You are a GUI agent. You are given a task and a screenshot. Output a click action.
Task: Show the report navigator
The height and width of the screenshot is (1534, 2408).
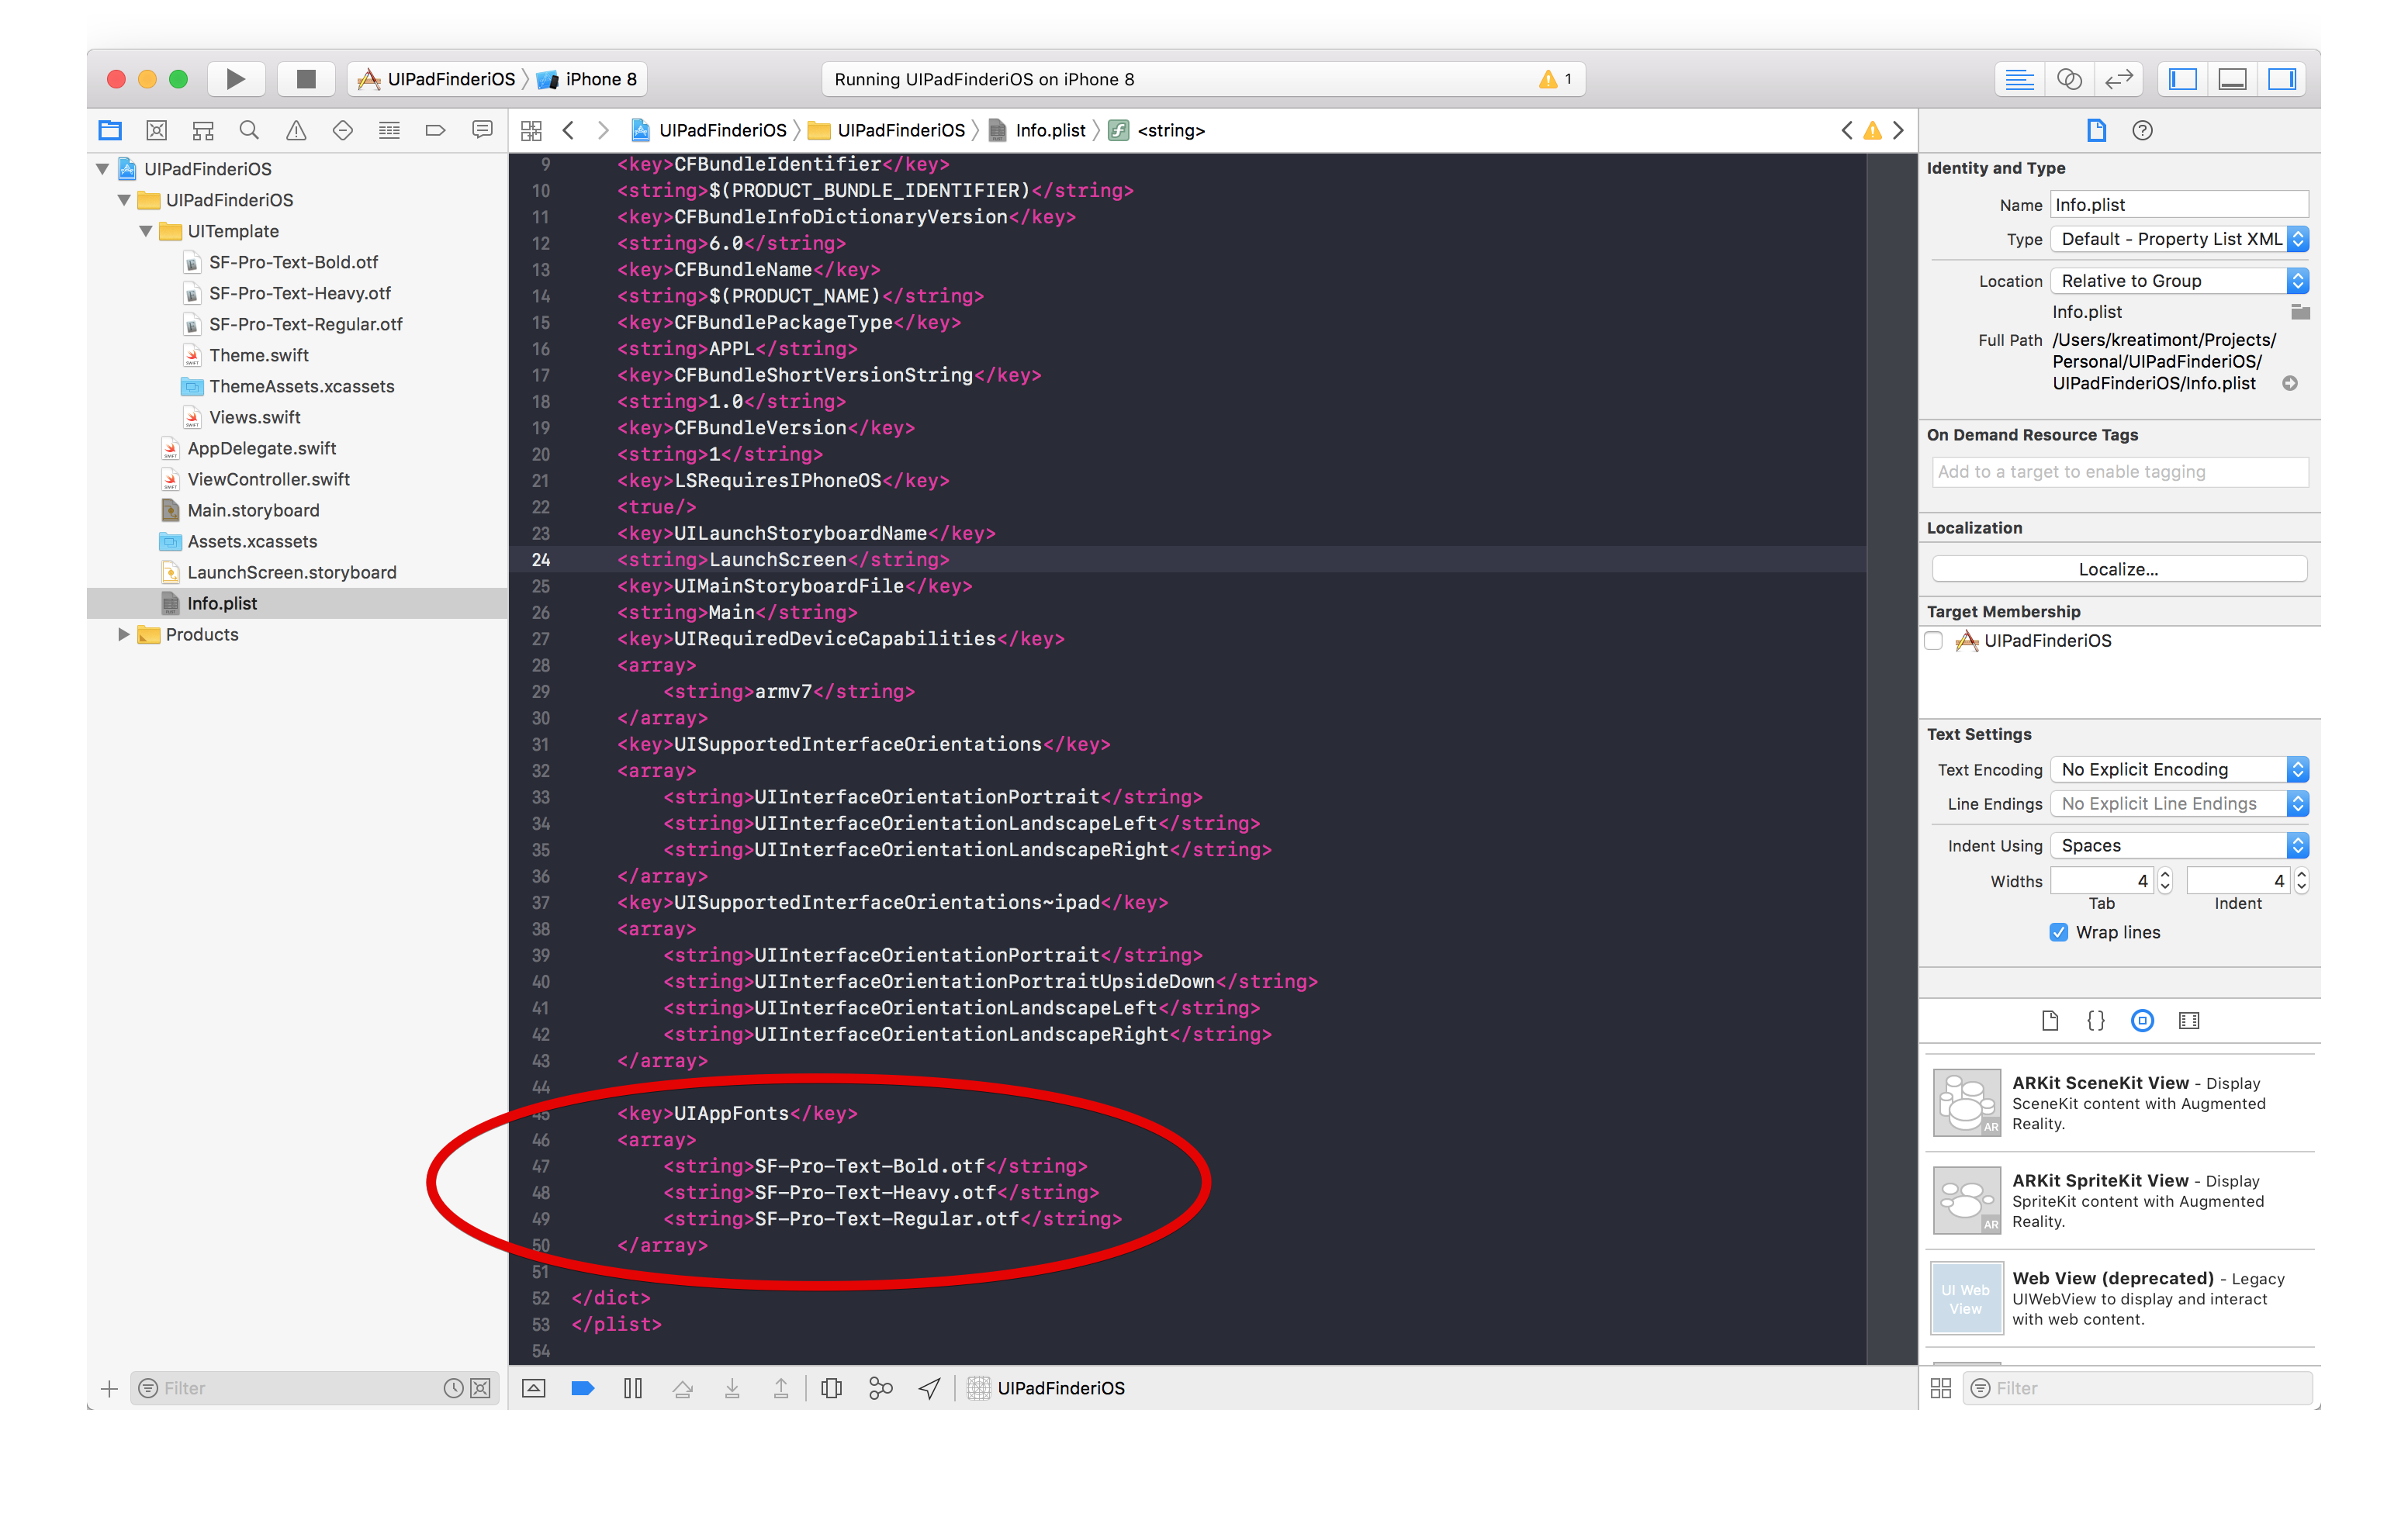tap(482, 130)
